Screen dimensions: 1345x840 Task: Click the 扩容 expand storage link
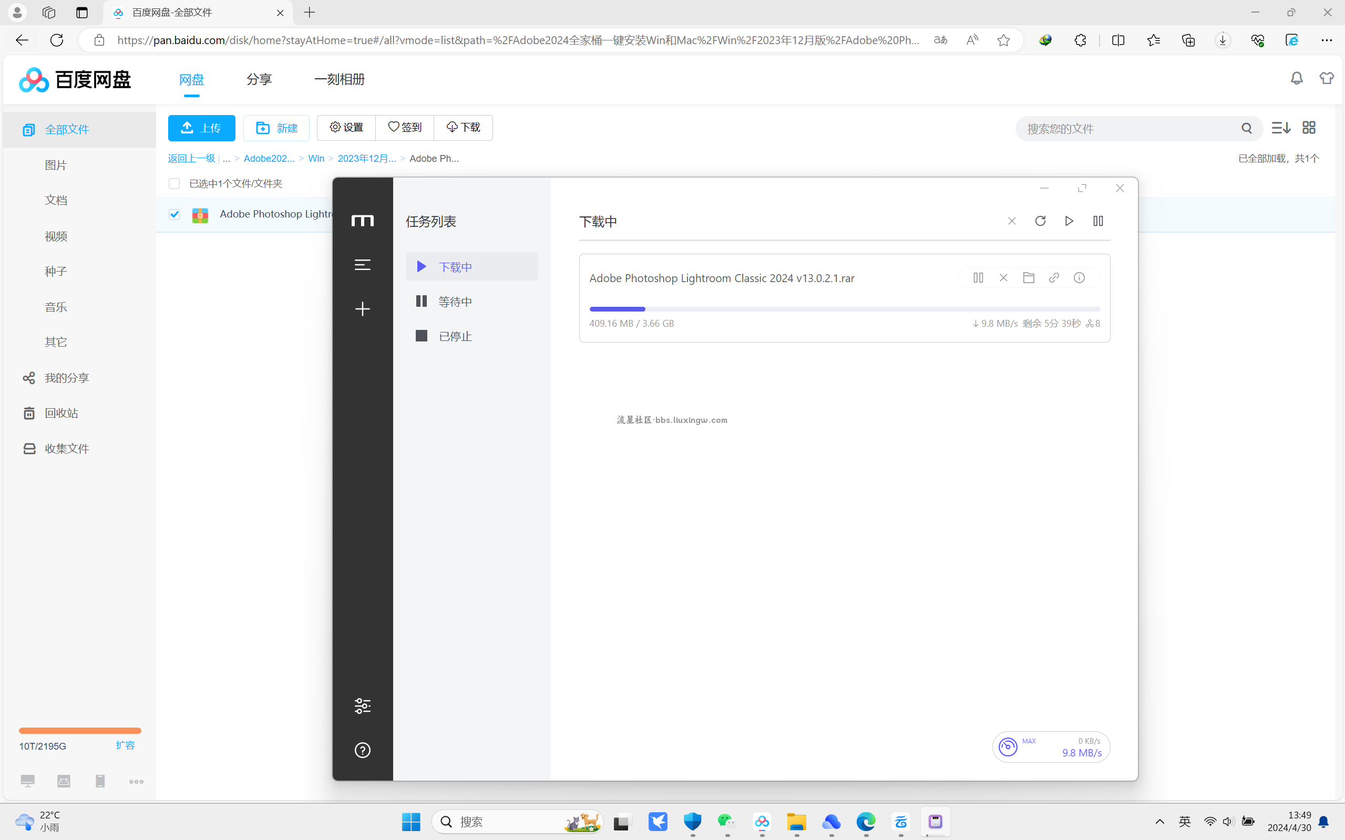(x=125, y=745)
